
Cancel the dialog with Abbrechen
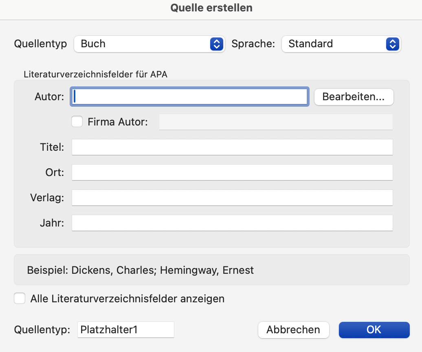coord(293,330)
